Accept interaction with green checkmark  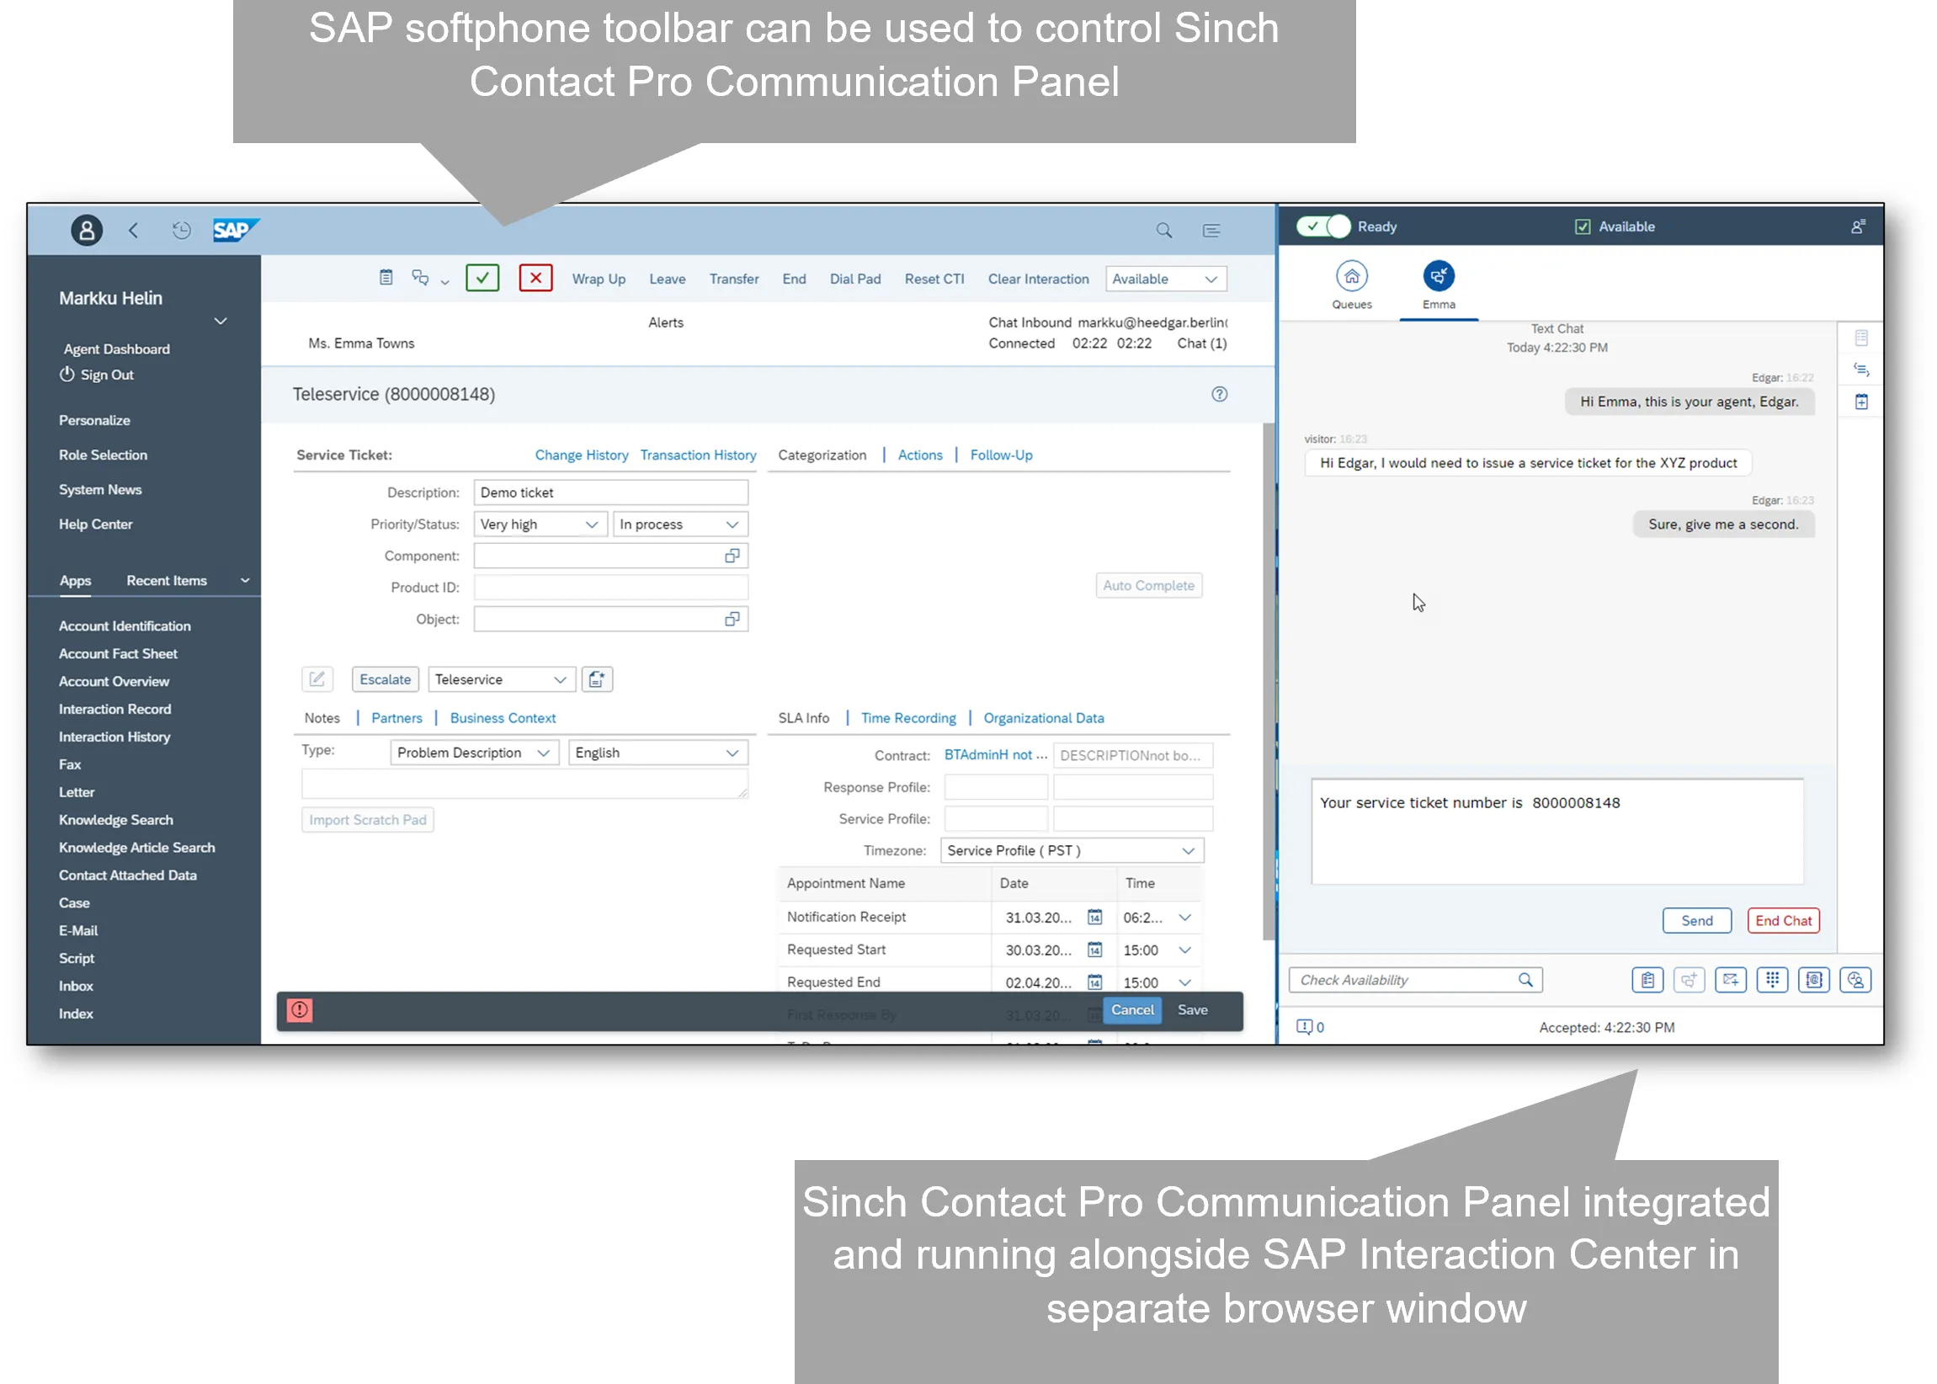tap(482, 278)
